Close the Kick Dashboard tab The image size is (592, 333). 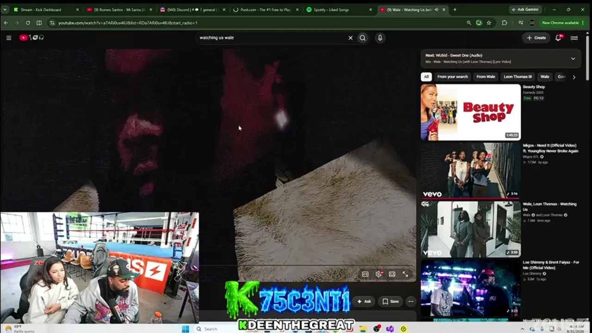(77, 9)
